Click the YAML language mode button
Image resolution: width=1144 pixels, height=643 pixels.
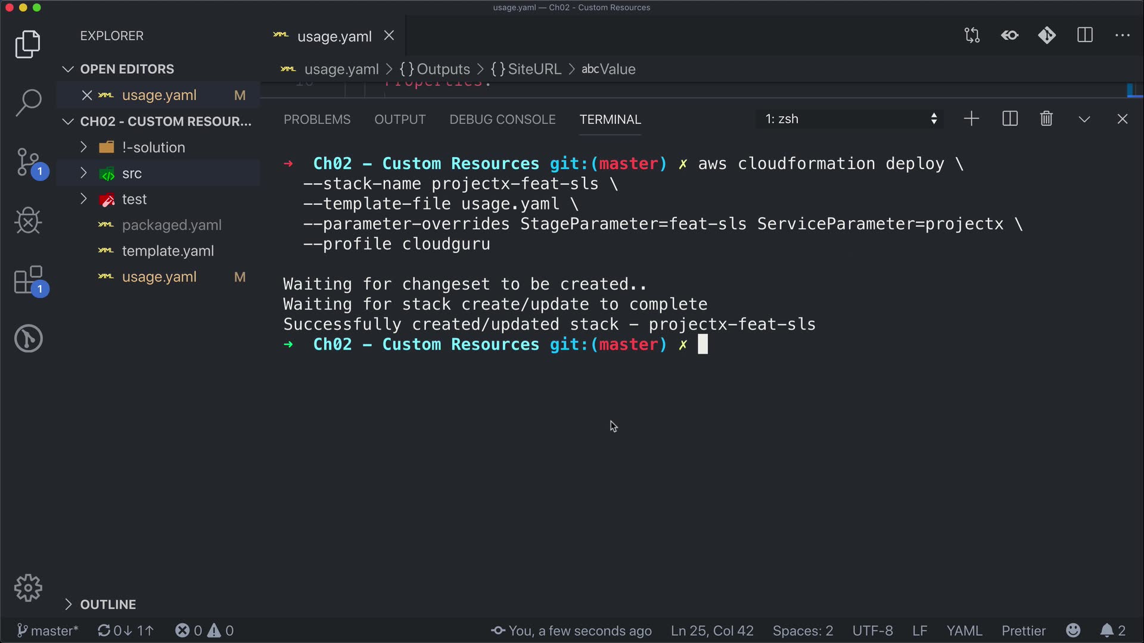[x=964, y=630]
